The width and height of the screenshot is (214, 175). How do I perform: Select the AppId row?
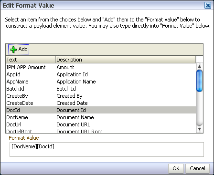pos(101,74)
